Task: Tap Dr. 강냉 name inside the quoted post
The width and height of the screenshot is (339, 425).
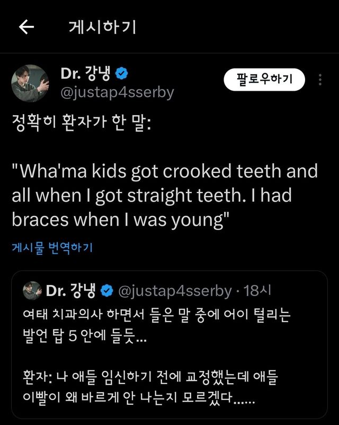Action: point(72,290)
